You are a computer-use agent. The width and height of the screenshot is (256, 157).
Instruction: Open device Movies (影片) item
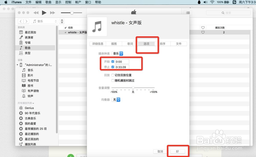pyautogui.click(x=30, y=75)
